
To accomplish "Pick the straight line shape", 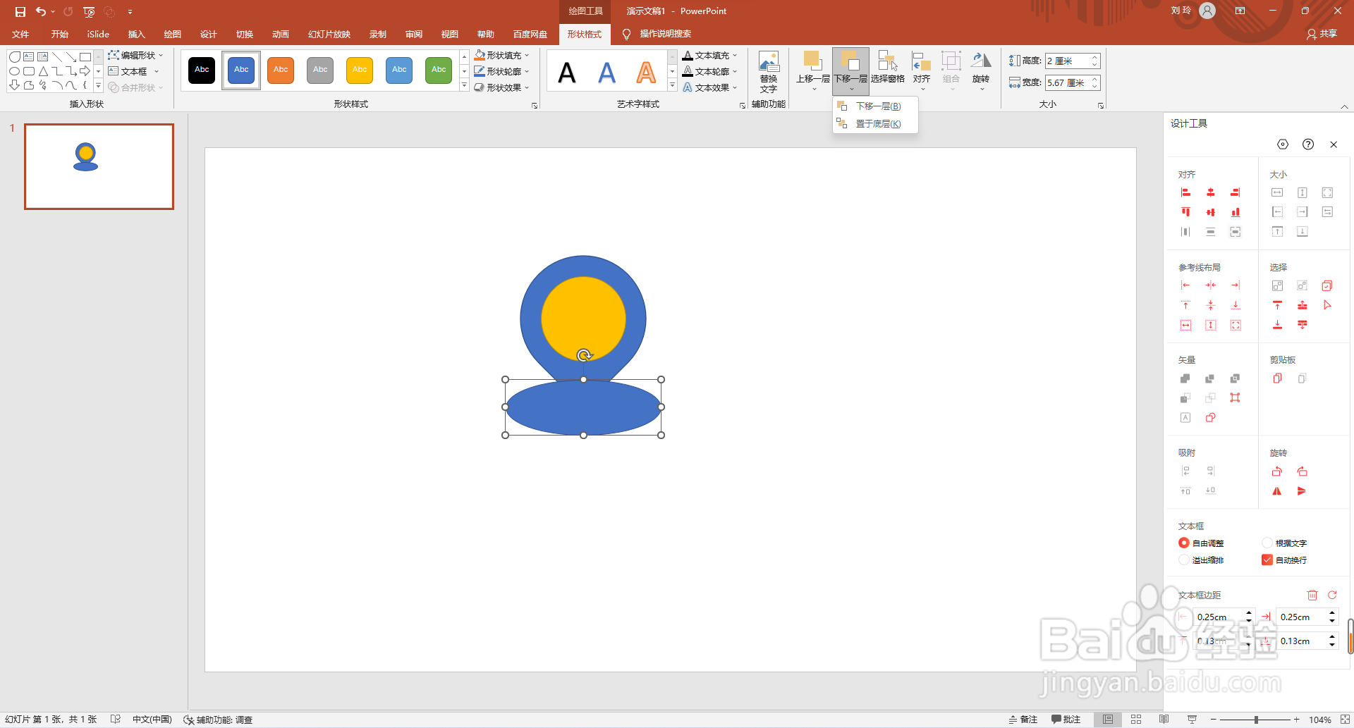I will coord(57,57).
